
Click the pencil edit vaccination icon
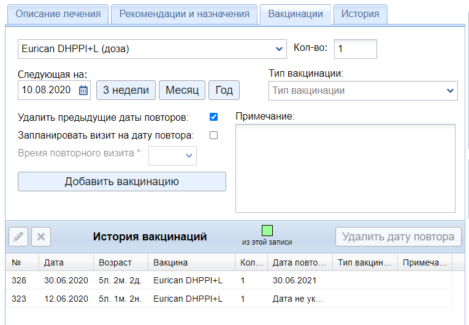click(19, 236)
